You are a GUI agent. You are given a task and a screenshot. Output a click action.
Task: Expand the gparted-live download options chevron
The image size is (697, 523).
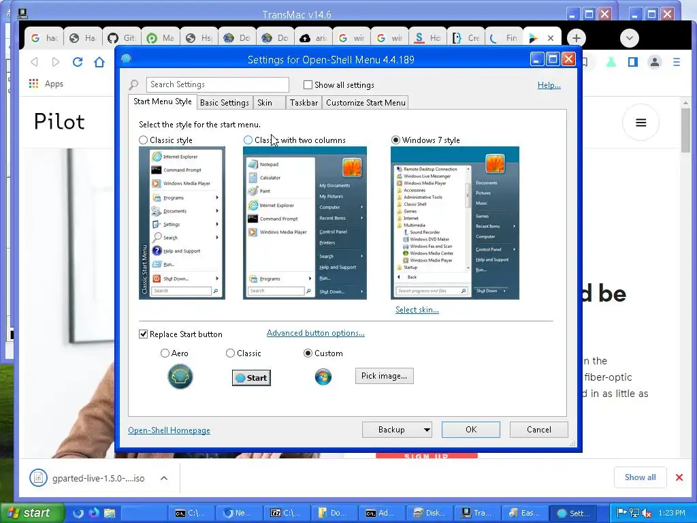click(x=163, y=478)
